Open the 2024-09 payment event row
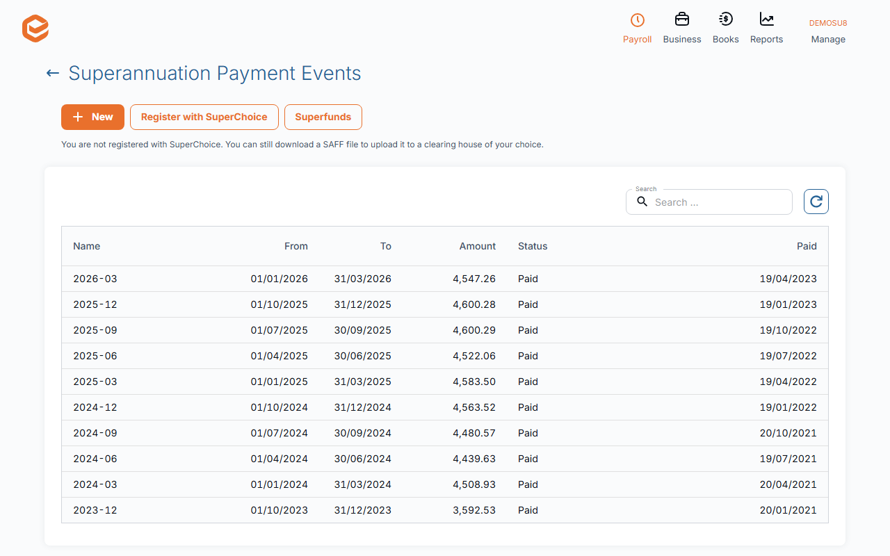 click(445, 433)
